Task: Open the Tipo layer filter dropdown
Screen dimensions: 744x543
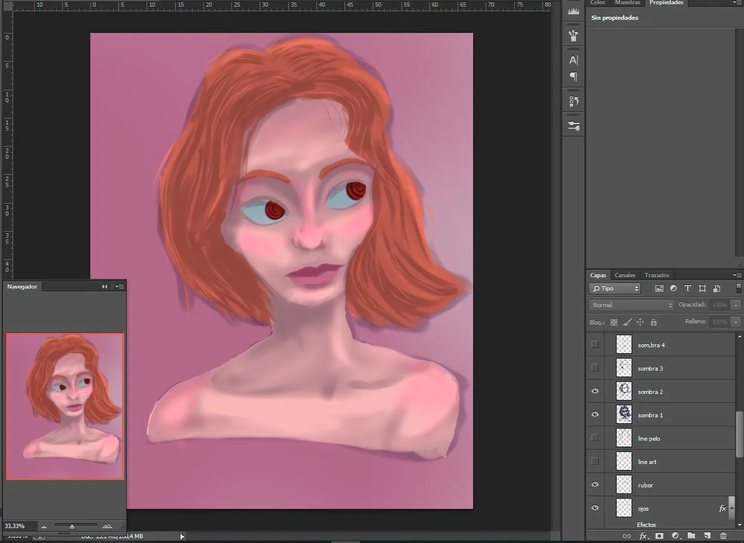Action: coord(615,289)
